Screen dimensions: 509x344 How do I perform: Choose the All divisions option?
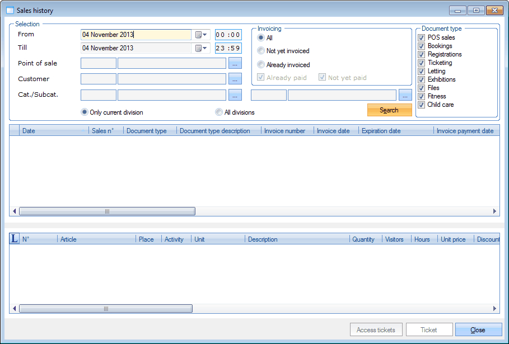[x=219, y=112]
